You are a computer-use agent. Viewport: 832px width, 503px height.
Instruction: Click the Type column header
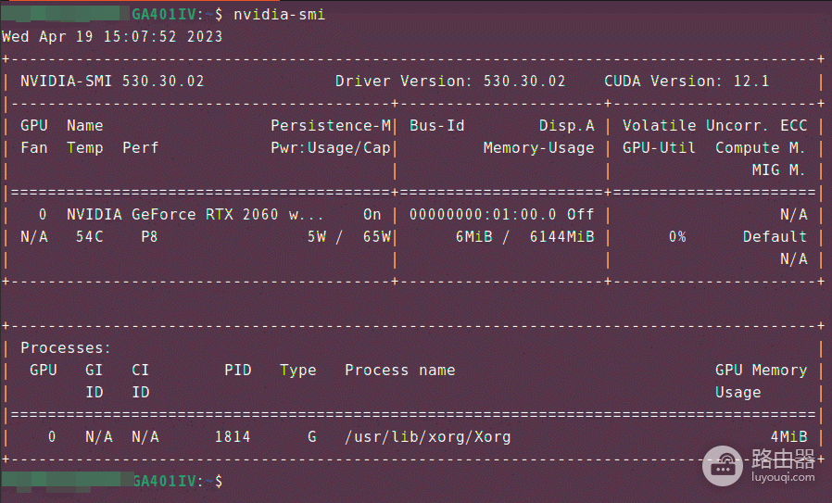click(298, 371)
